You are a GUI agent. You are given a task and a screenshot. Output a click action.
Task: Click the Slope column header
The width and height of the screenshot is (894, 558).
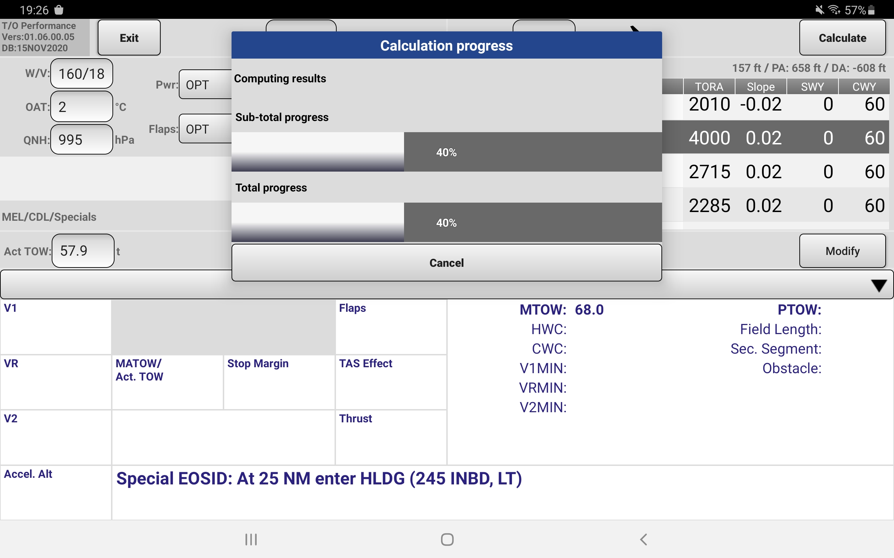(761, 86)
